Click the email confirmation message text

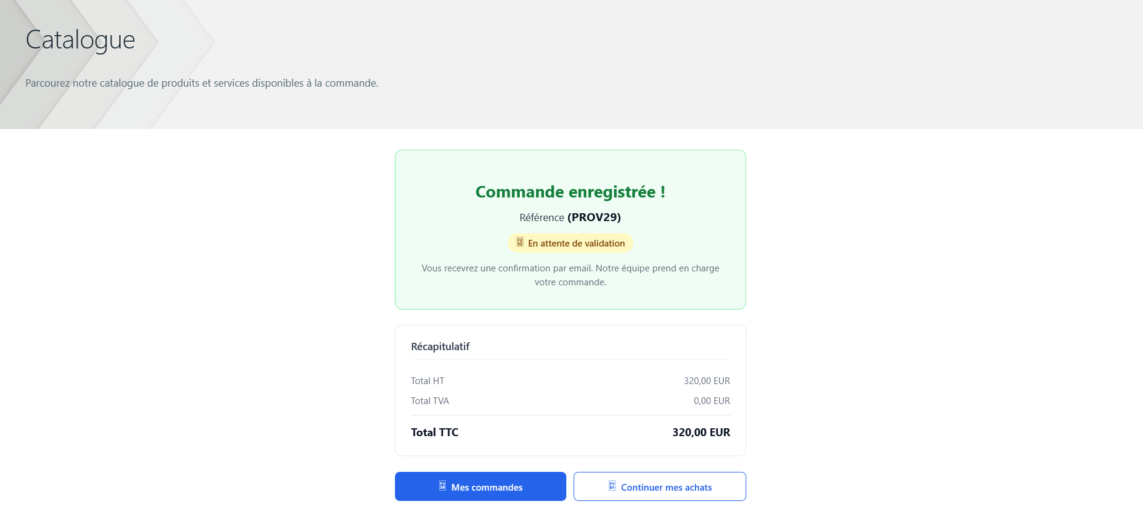(x=570, y=275)
